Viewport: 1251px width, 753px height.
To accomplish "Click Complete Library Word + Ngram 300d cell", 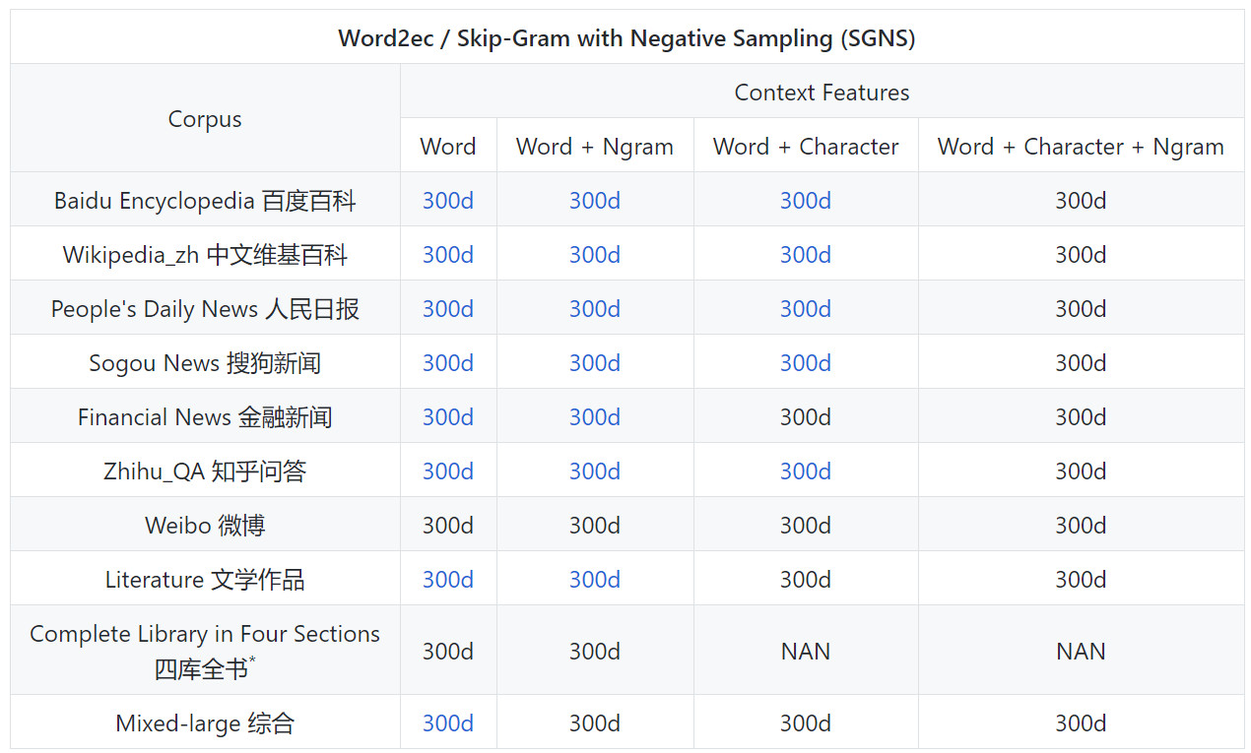I will pyautogui.click(x=595, y=651).
